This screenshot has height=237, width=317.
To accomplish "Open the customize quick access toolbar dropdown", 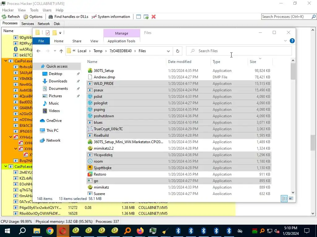I will click(x=60, y=33).
